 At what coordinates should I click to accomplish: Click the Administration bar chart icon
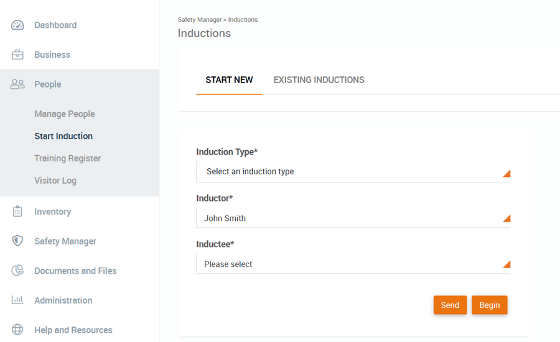coord(17,300)
